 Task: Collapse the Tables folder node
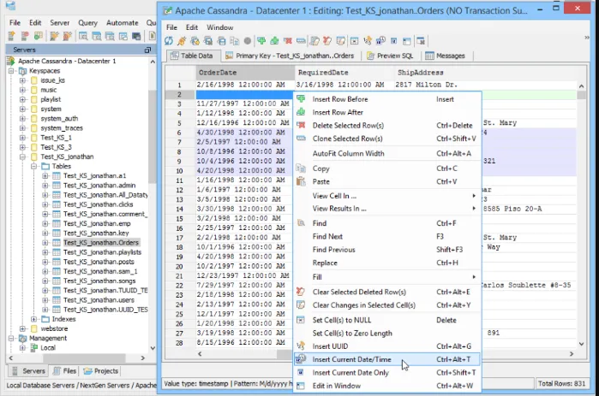click(x=33, y=166)
